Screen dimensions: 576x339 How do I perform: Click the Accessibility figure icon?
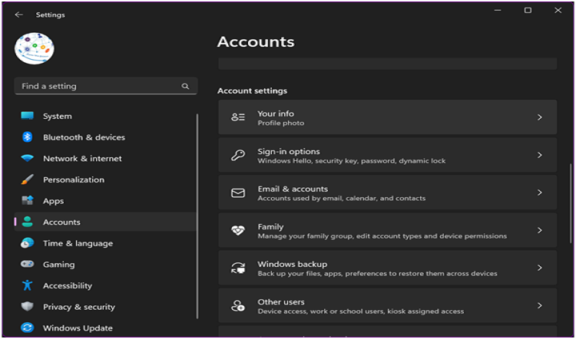[x=28, y=285]
